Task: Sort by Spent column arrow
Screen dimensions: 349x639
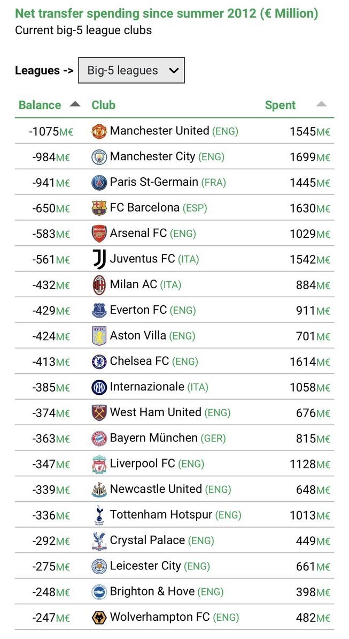Action: click(x=321, y=104)
